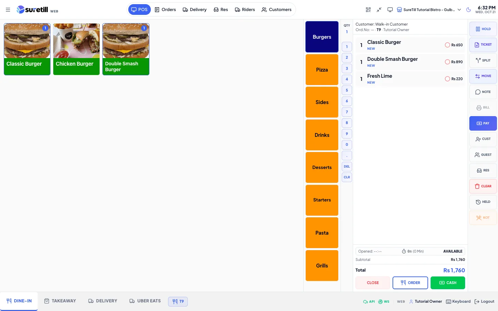Click the TICKET action button
Image resolution: width=498 pixels, height=311 pixels.
point(483,45)
